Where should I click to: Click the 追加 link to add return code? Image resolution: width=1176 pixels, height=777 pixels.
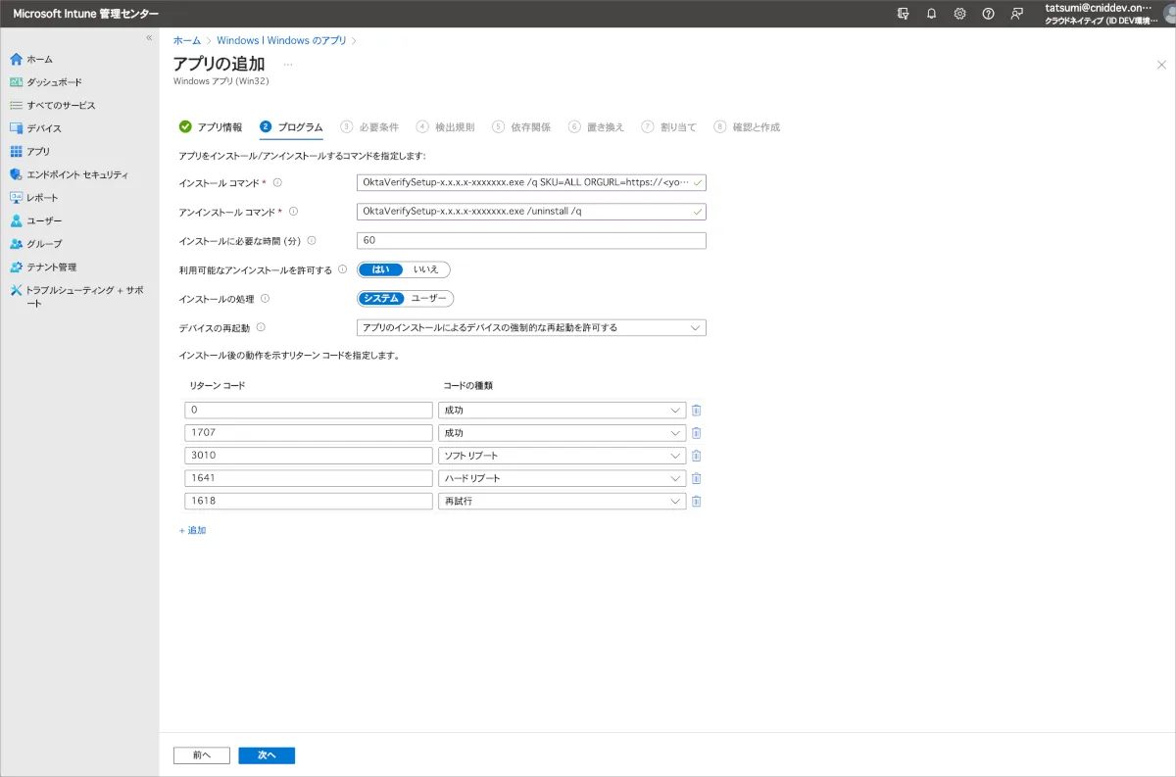click(193, 530)
